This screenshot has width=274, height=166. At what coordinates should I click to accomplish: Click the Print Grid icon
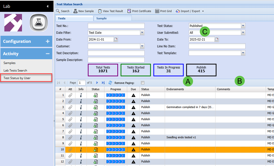[x=157, y=11]
